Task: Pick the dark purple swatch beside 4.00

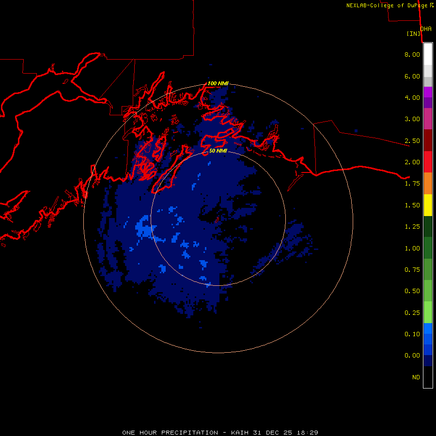Action: coord(428,103)
